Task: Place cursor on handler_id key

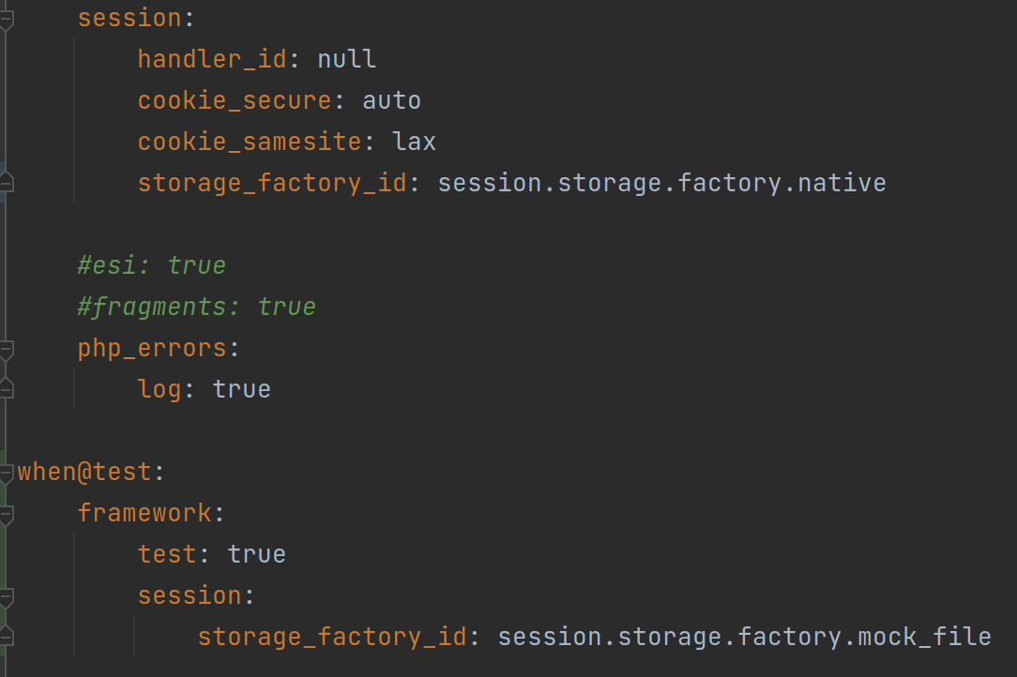Action: pyautogui.click(x=212, y=60)
